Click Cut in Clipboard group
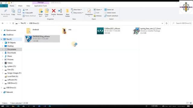 coord(25,10)
